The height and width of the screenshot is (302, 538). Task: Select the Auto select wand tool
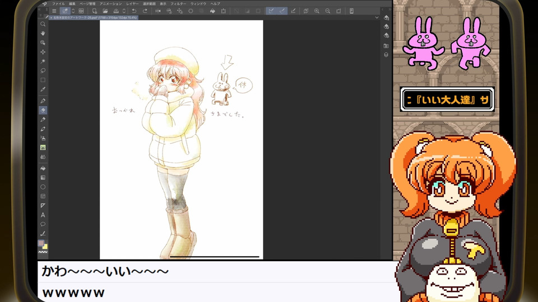[x=43, y=62]
